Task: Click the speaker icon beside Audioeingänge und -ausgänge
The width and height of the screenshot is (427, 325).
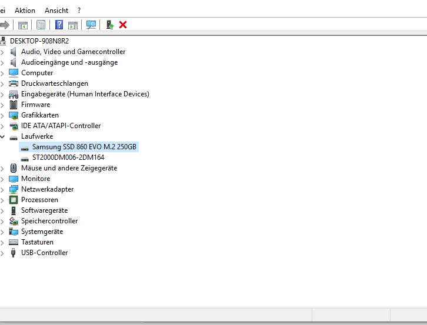Action: coord(13,62)
